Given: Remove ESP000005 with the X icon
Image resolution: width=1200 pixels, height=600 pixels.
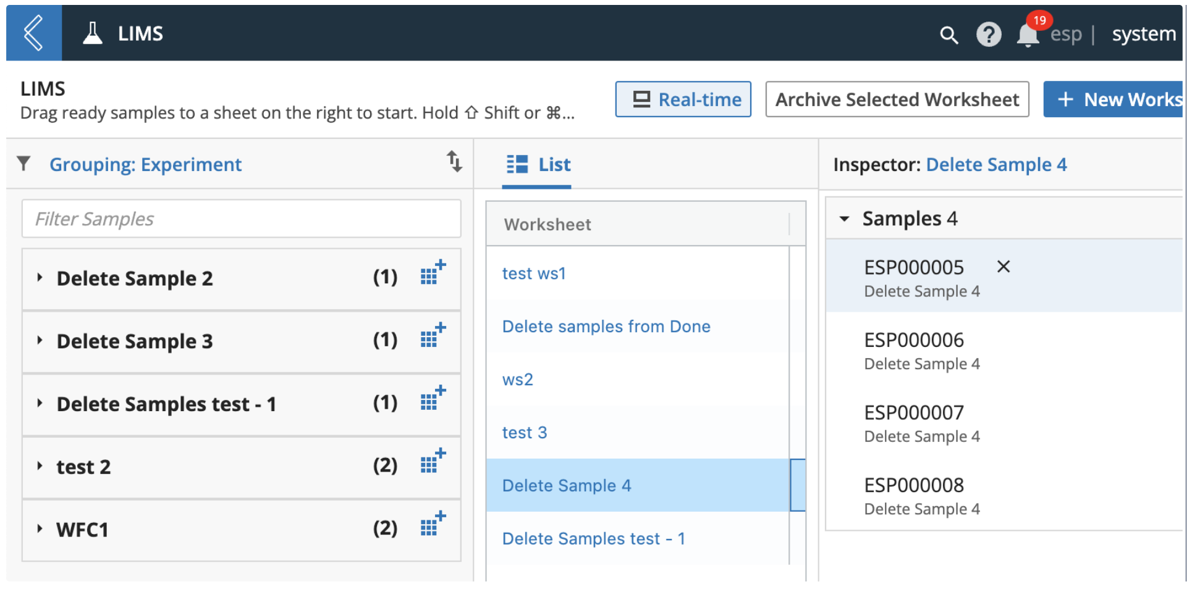Looking at the screenshot, I should pos(1004,267).
